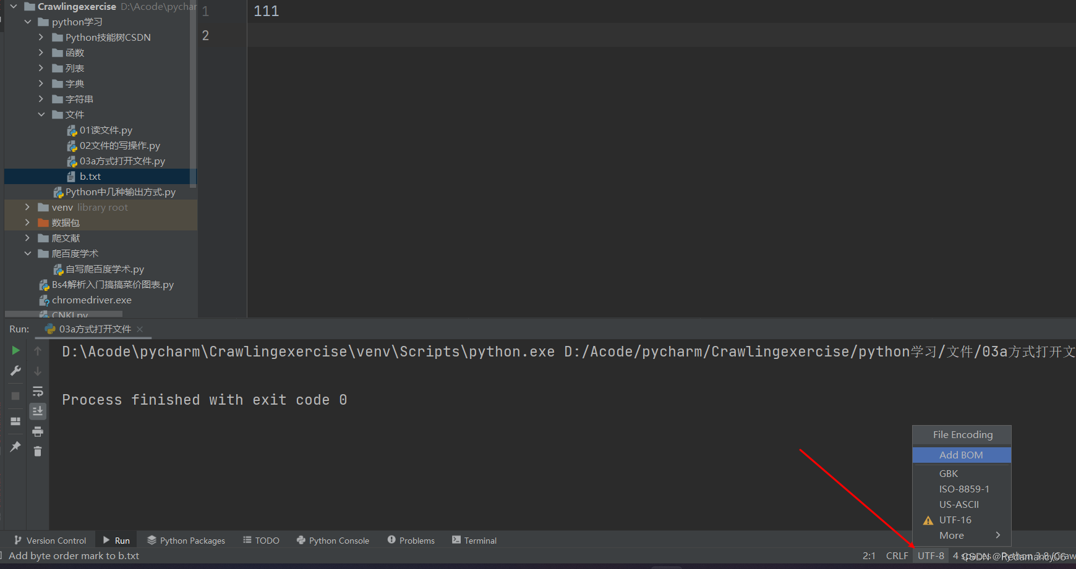This screenshot has width=1076, height=569.
Task: Collapse the 爬百度学术 folder
Action: point(28,253)
